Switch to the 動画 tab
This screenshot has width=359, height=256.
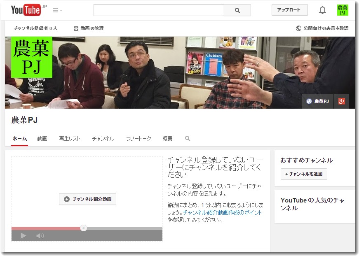tap(42, 139)
